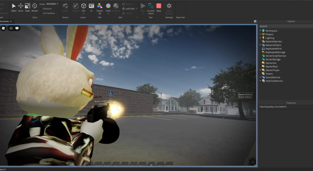Select NetworkClient in Explorer

pos(273,45)
